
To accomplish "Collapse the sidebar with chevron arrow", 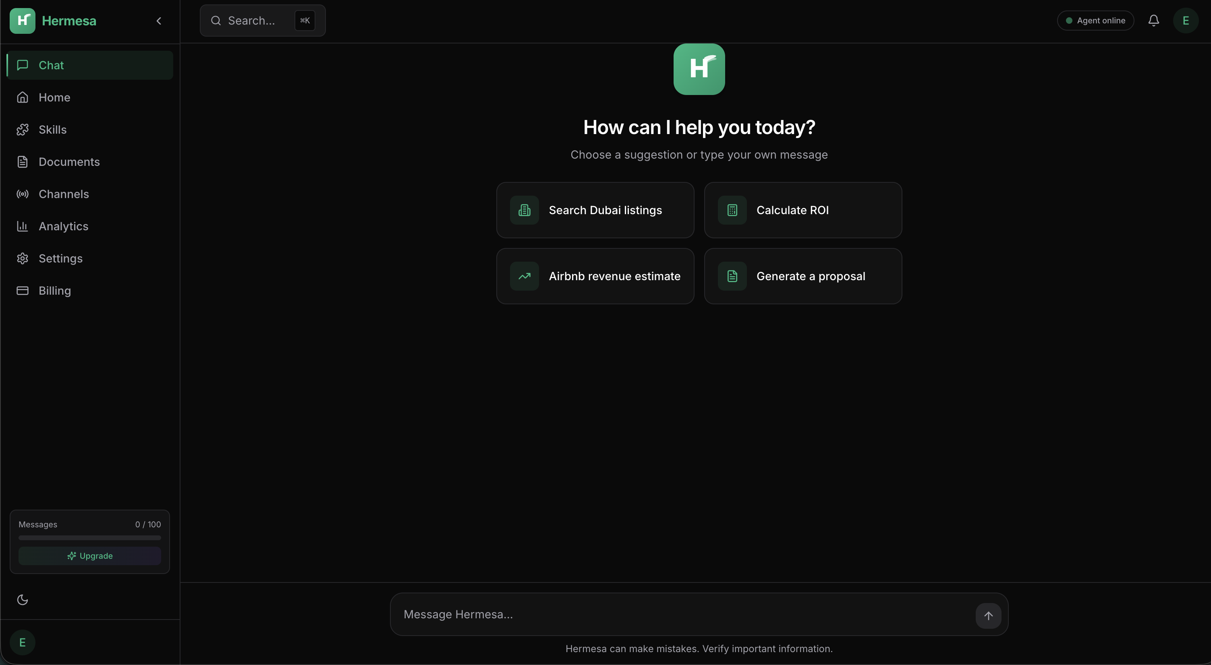I will click(159, 21).
